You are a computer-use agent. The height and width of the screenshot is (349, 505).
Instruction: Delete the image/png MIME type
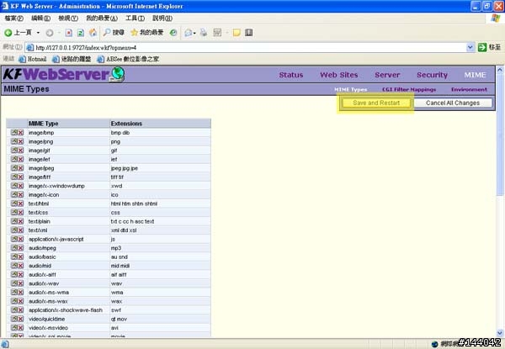click(x=20, y=141)
